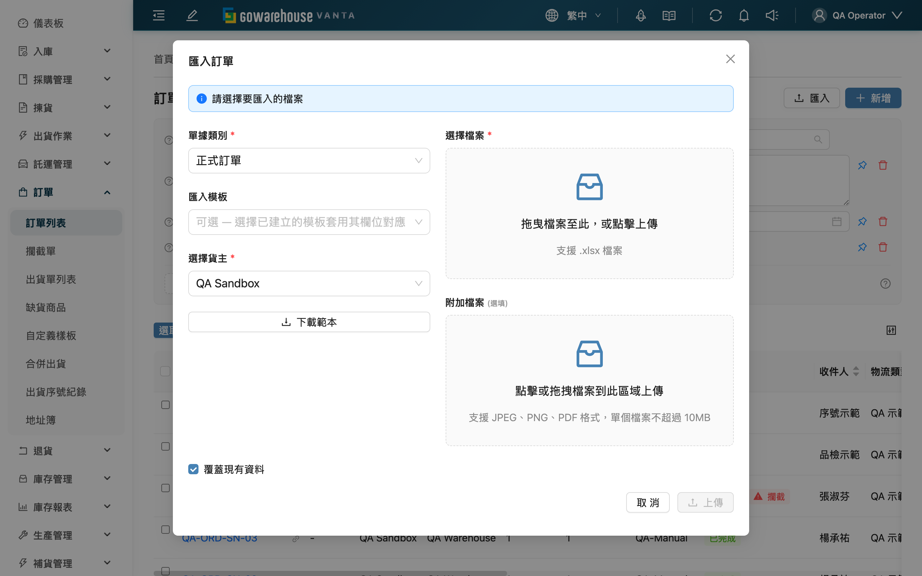This screenshot has height=576, width=922.
Task: Uncheck 覆蓋現有資料 checkbox
Action: pos(193,469)
